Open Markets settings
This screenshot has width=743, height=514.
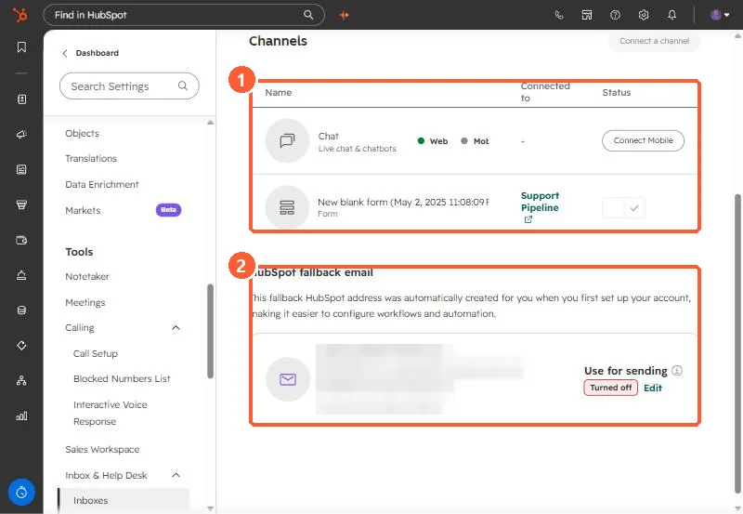point(83,211)
